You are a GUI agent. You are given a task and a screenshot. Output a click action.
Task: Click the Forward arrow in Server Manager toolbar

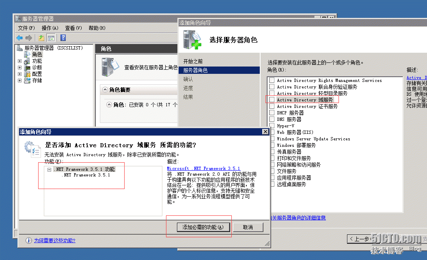coord(28,38)
